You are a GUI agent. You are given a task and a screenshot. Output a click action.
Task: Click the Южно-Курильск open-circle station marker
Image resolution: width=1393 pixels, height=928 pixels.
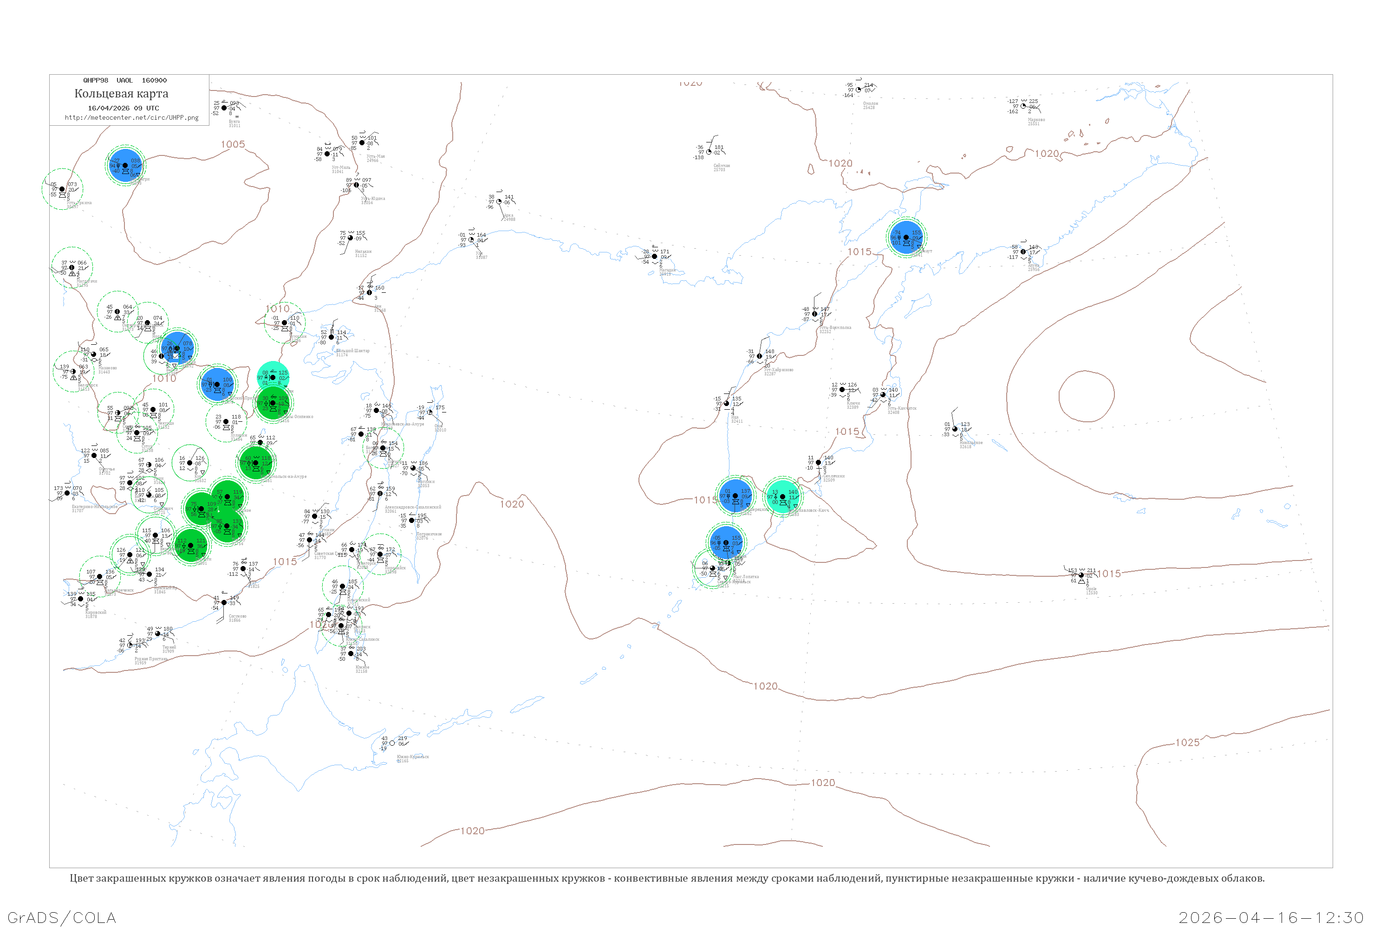392,743
